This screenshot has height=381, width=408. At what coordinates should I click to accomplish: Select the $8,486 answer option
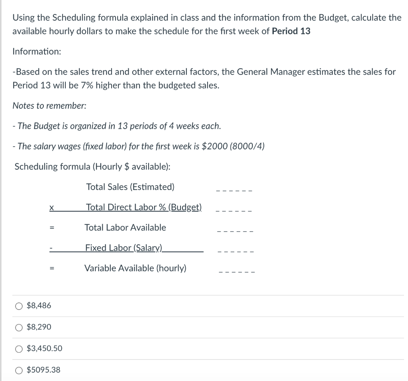18,305
